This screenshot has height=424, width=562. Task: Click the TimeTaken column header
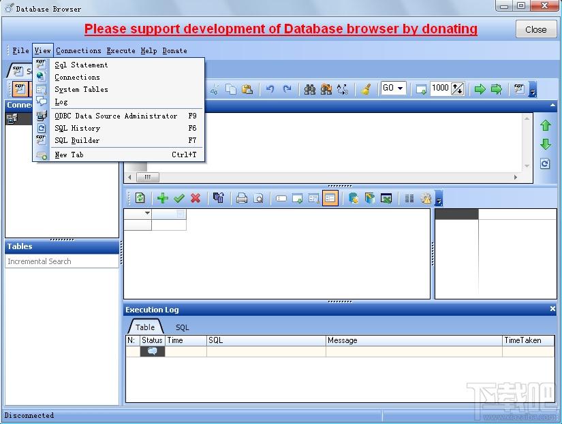tap(529, 340)
